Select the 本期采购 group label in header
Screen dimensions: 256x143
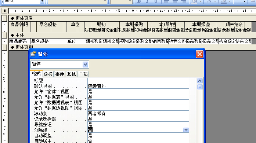pos(134,25)
